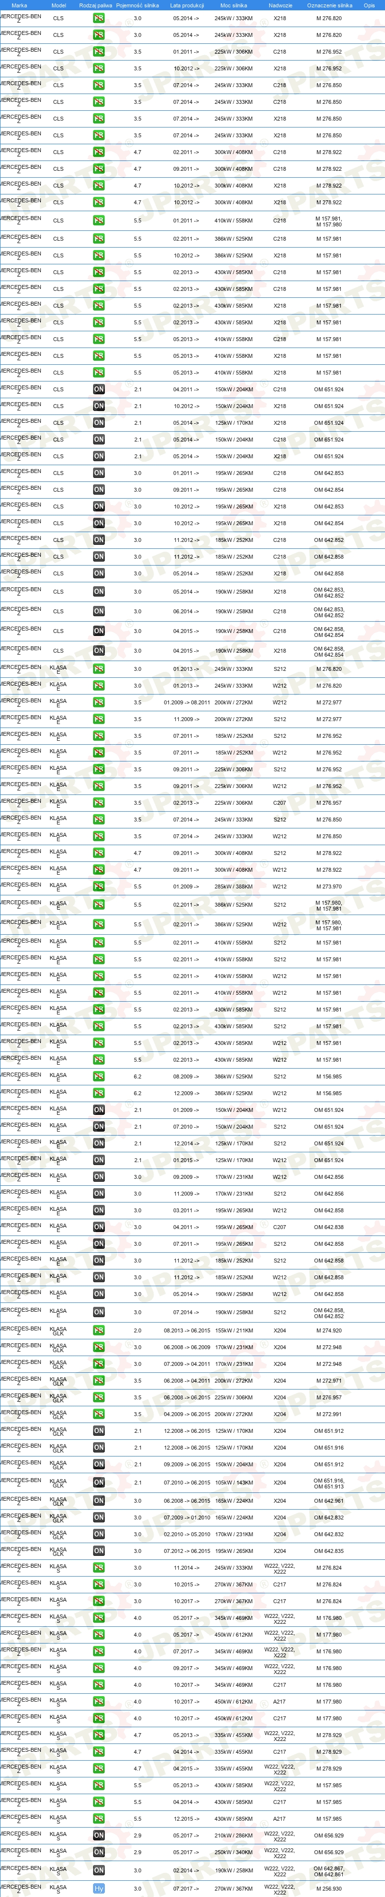This screenshot has width=385, height=1897.
Task: Click the 'Moc silnika' column header
Action: tap(233, 5)
